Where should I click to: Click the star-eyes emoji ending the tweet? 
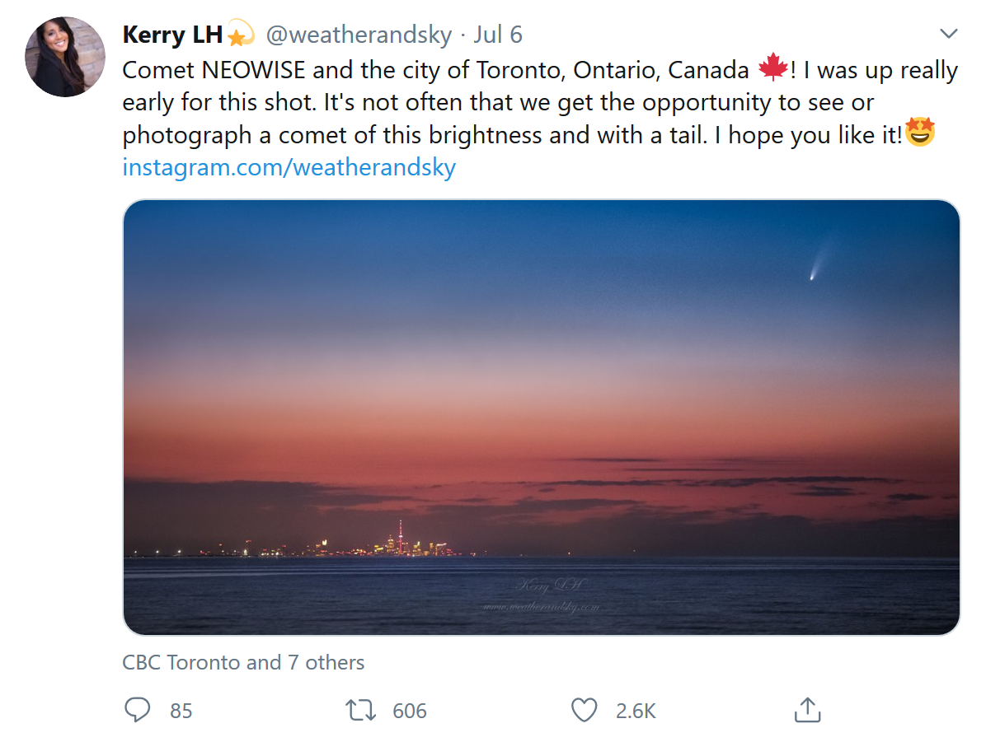919,133
